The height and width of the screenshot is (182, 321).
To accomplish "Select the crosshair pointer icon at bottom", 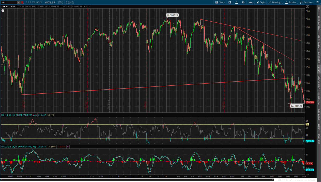I will [x=287, y=180].
